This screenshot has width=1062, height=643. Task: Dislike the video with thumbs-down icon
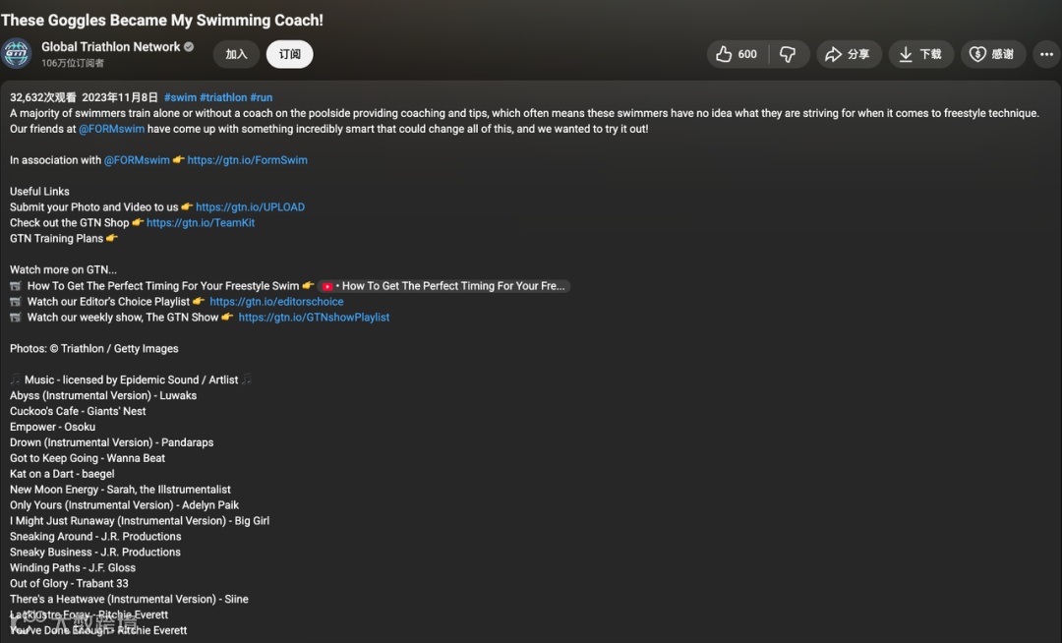(x=788, y=54)
